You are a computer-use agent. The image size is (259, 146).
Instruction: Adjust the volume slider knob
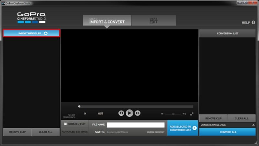173,114
